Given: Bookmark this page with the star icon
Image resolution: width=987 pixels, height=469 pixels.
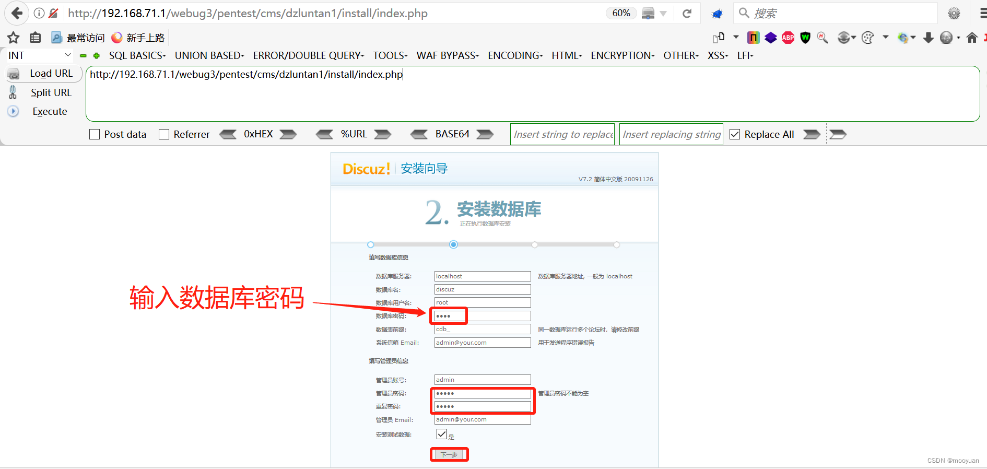Looking at the screenshot, I should [x=14, y=38].
